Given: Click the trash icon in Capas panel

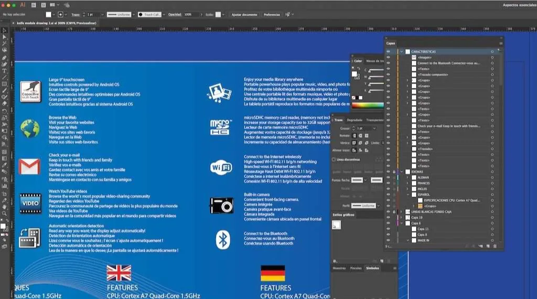Looking at the screenshot, I should (495, 246).
